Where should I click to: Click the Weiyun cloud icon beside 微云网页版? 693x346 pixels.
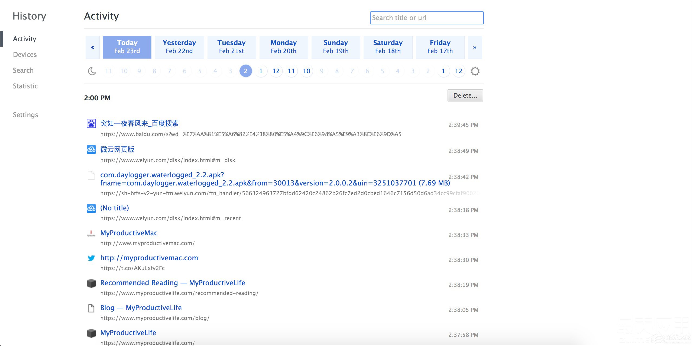pyautogui.click(x=91, y=149)
